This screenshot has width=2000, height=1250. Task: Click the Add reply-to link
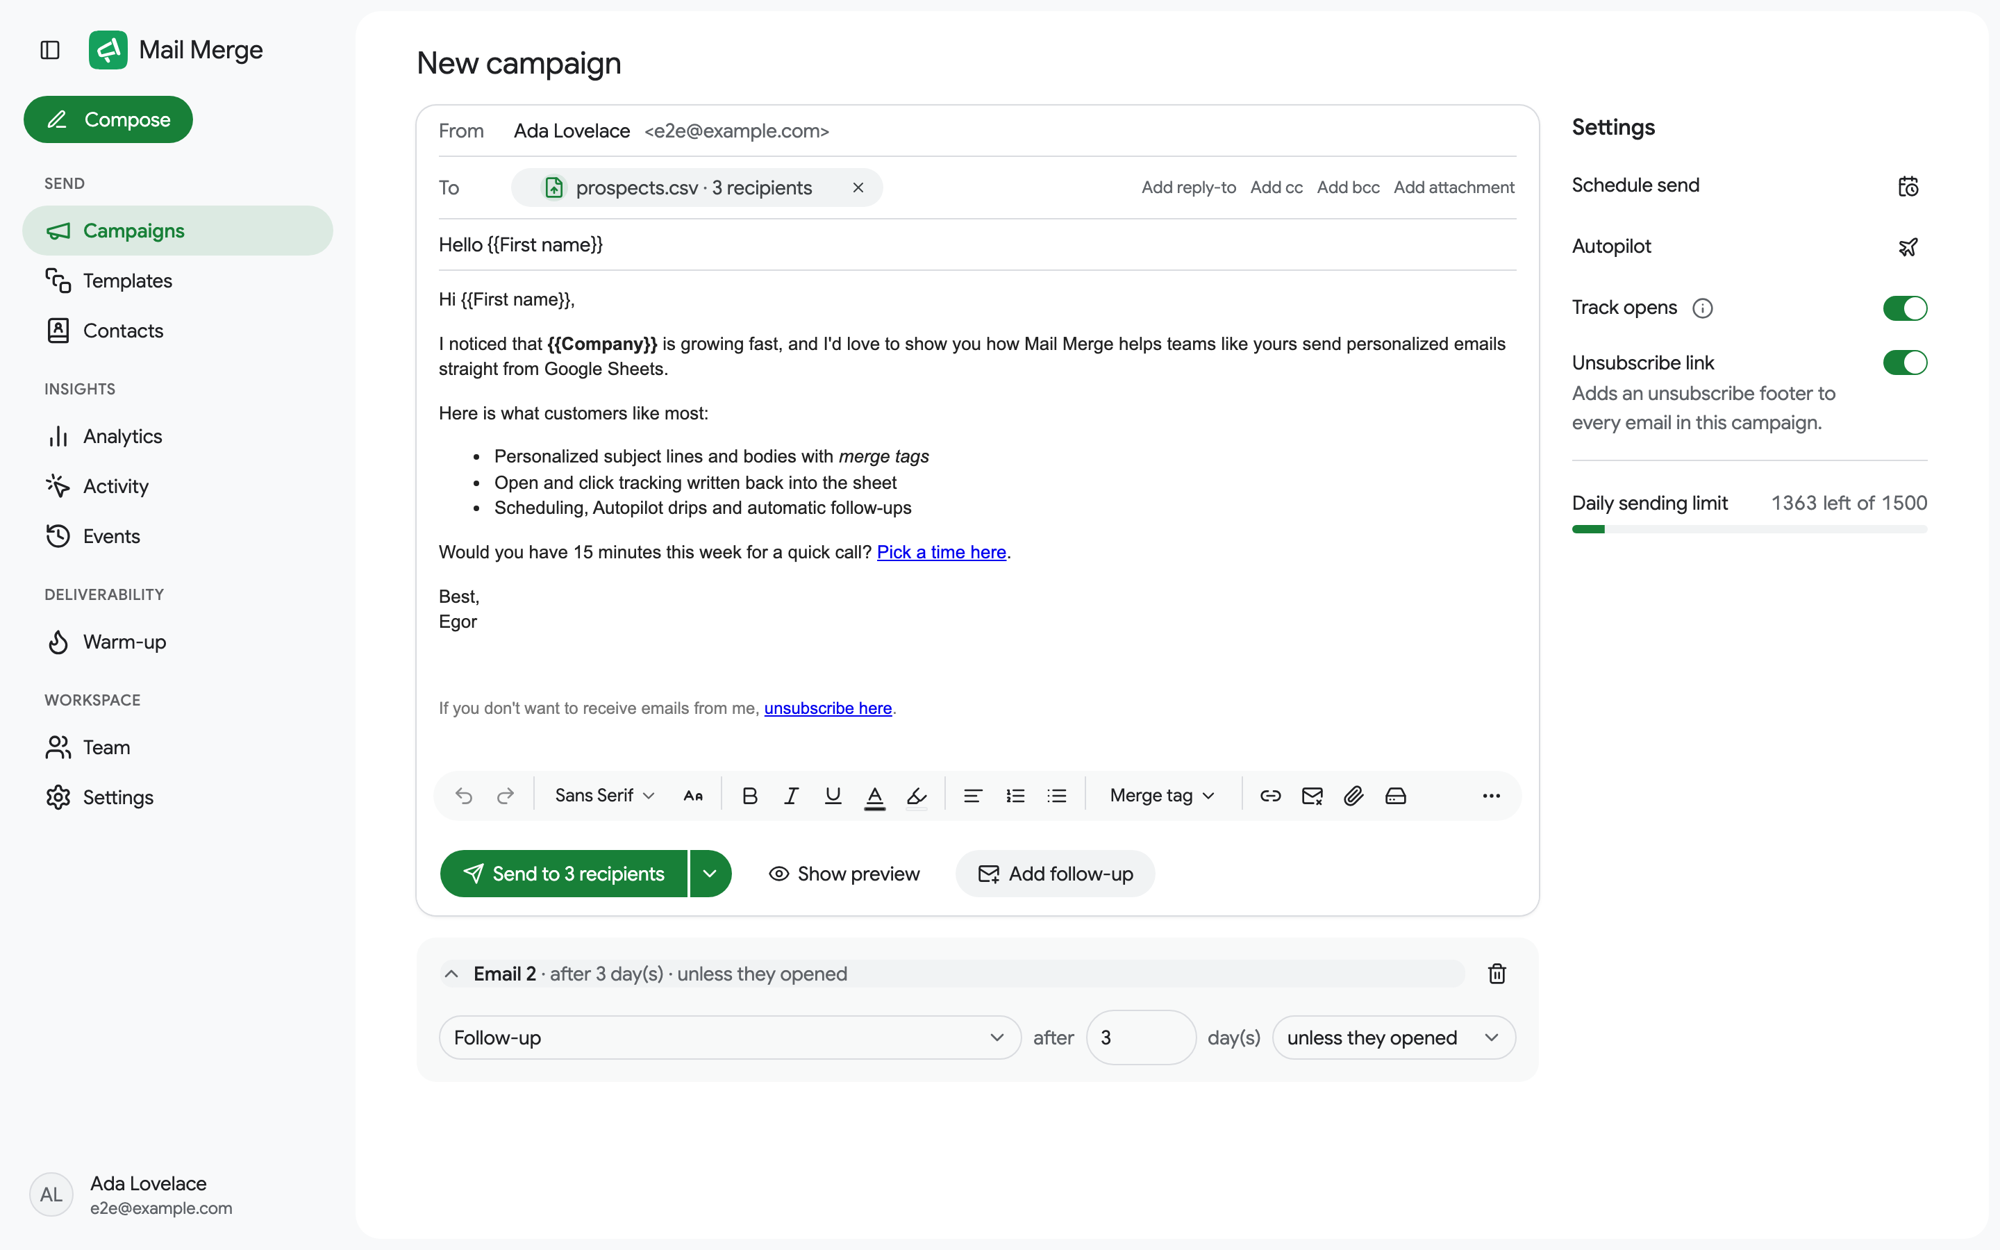(x=1188, y=187)
